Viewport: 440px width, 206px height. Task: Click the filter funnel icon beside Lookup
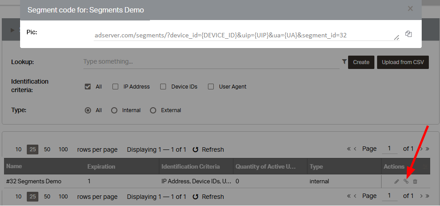(345, 61)
